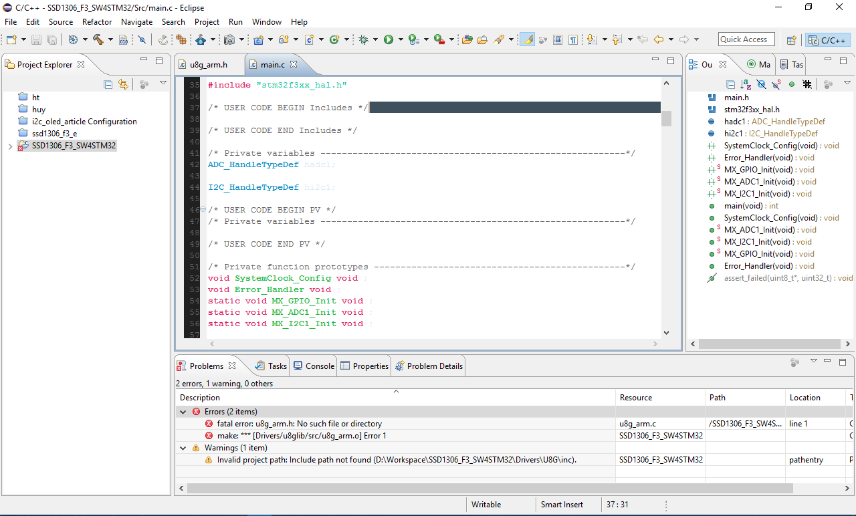The image size is (856, 516).
Task: Click the Build hammer icon
Action: click(x=98, y=40)
